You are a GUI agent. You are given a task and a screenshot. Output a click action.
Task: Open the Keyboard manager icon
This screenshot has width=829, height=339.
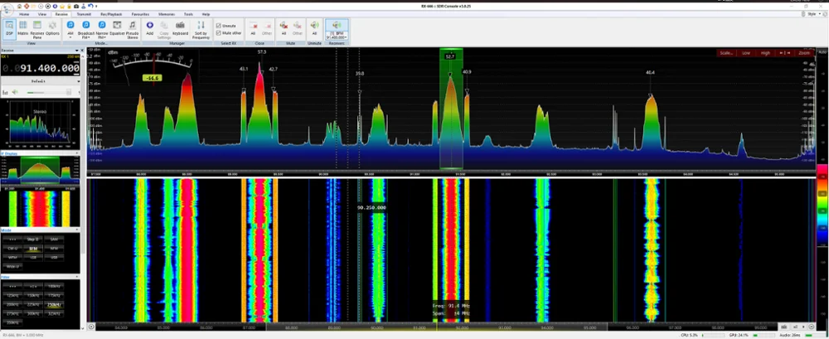tap(180, 28)
